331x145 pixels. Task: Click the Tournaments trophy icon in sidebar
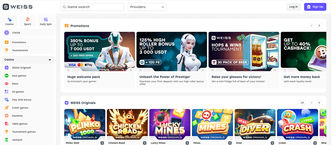coord(6,50)
